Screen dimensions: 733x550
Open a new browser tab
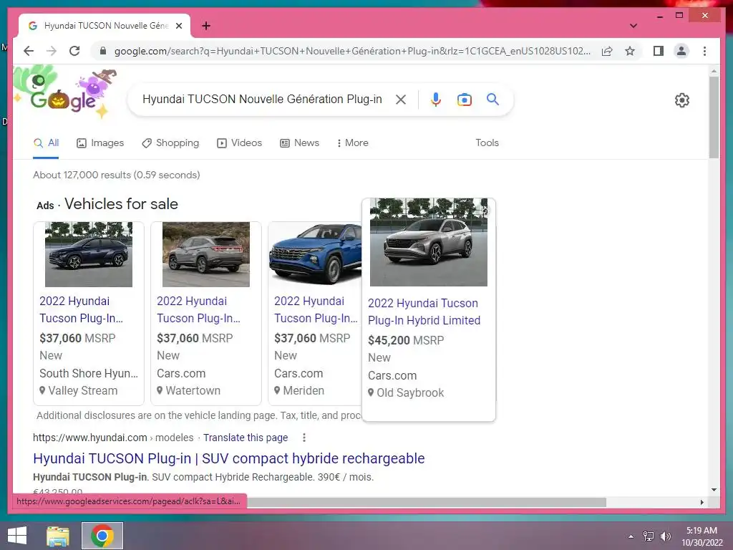click(x=206, y=26)
